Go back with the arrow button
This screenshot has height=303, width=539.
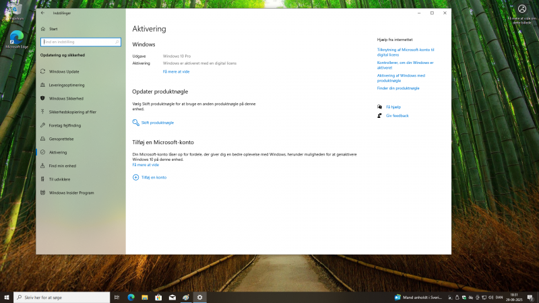43,13
